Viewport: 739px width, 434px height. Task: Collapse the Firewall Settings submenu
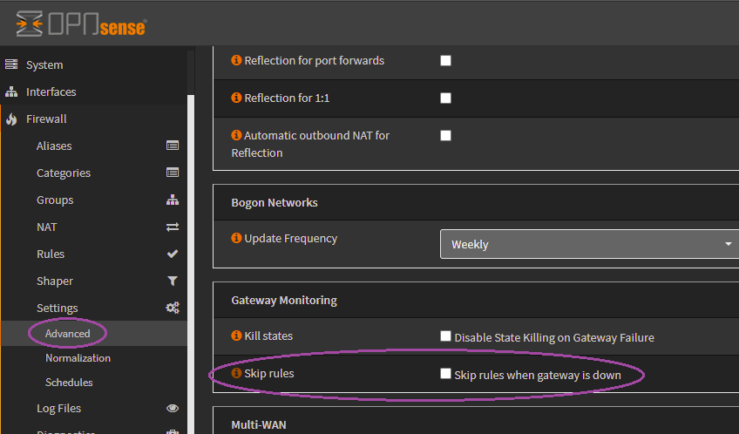pos(58,308)
